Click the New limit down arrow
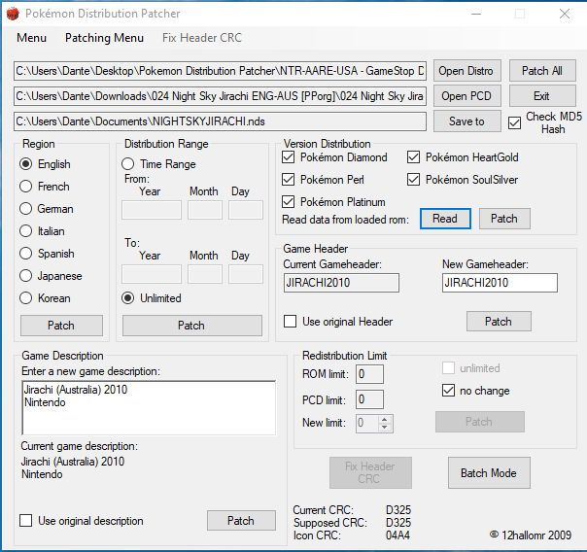The width and height of the screenshot is (587, 552). pos(385,428)
